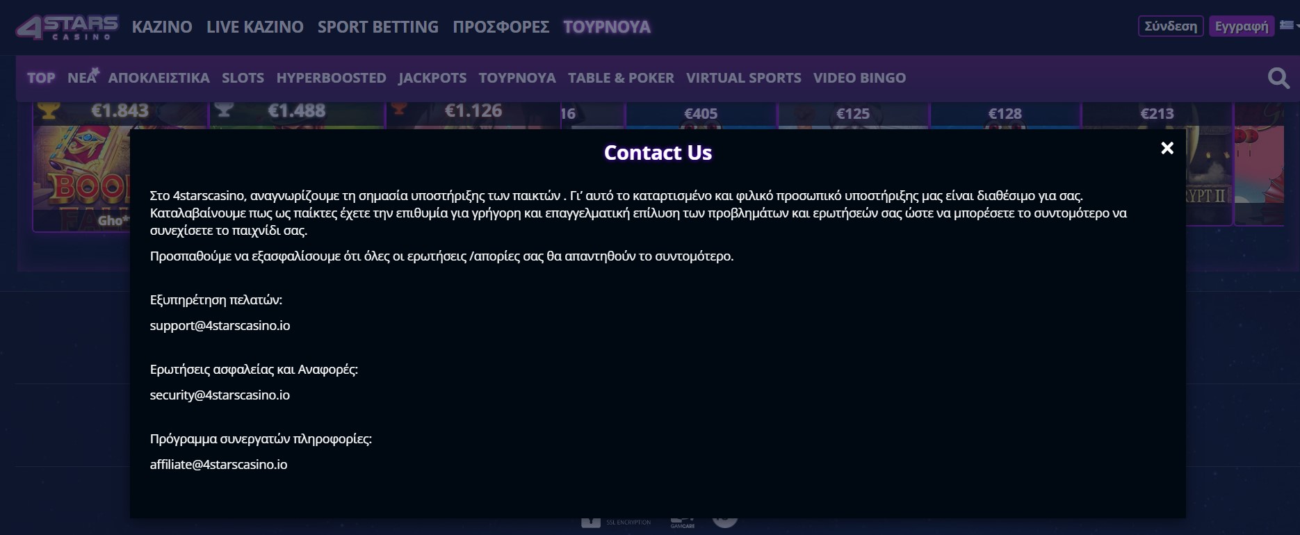Viewport: 1300px width, 535px height.
Task: Open VIDEO BINGO category tab
Action: pyautogui.click(x=859, y=78)
